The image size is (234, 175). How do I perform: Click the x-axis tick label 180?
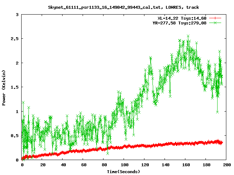(205, 165)
